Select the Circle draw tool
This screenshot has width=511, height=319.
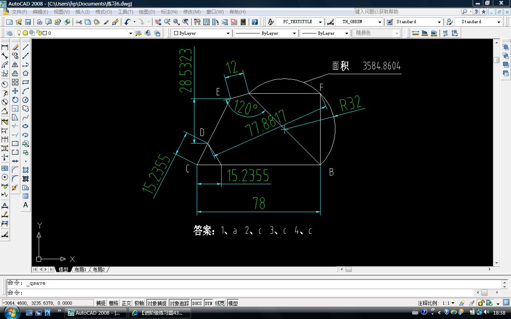click(26, 100)
